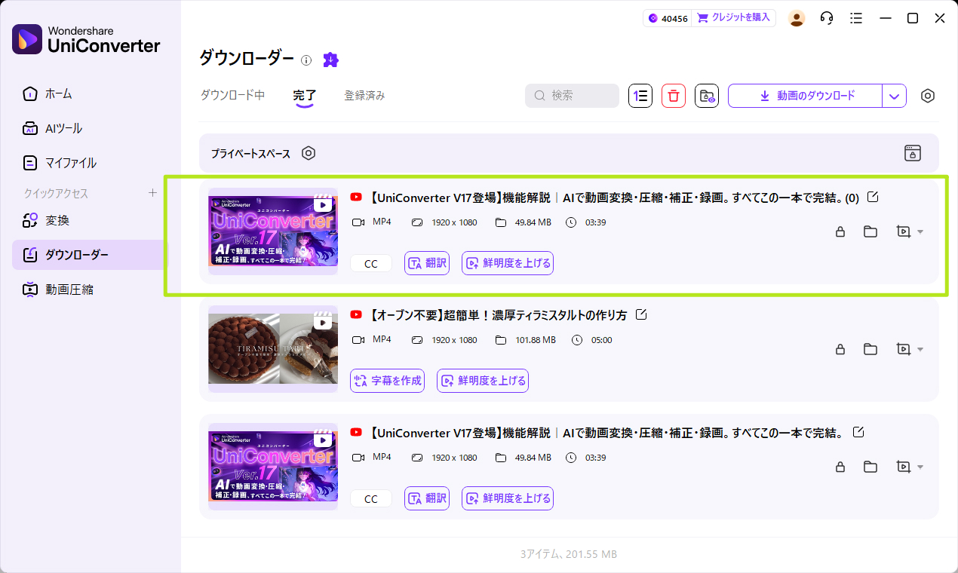Lock the tiramisu tart video

click(x=840, y=349)
